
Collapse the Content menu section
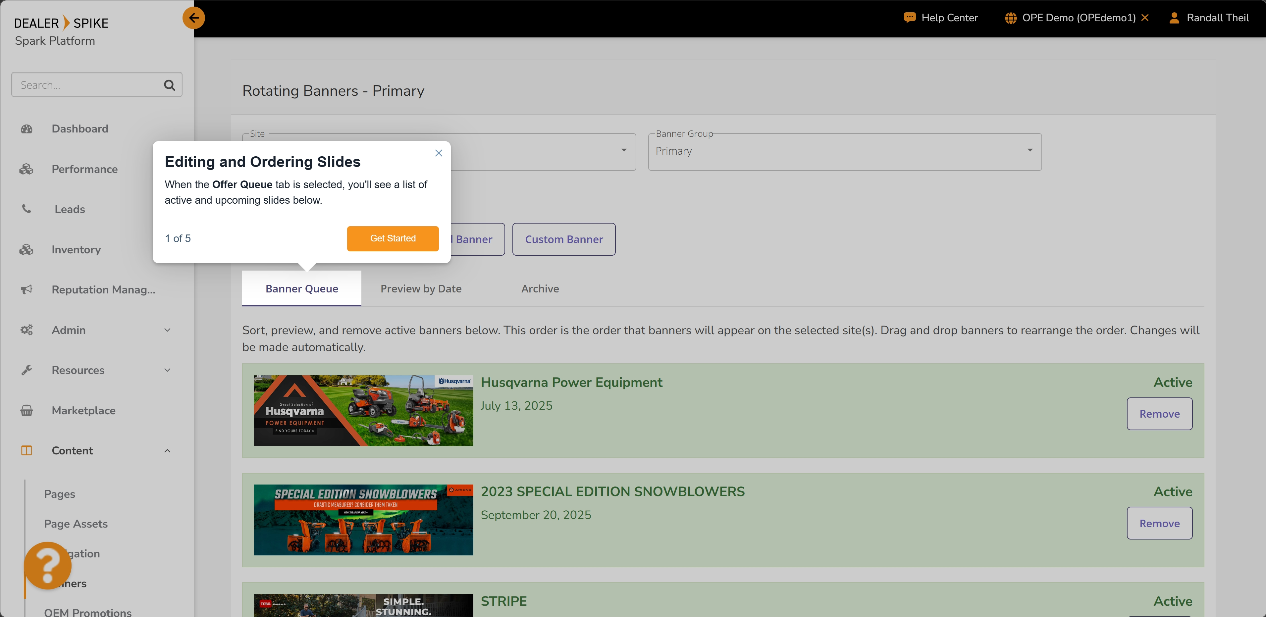(167, 450)
